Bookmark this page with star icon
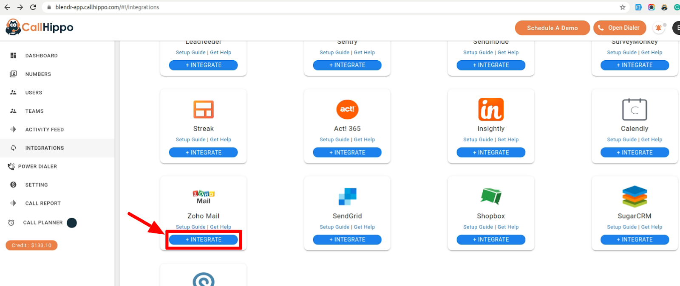The height and width of the screenshot is (286, 680). click(623, 7)
